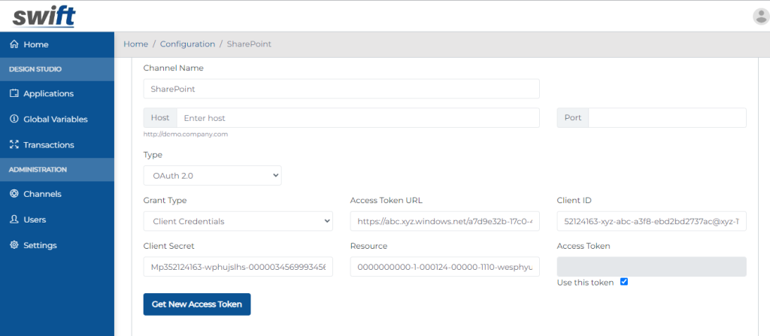
Task: Click the Settings gear icon
Action: pos(14,244)
